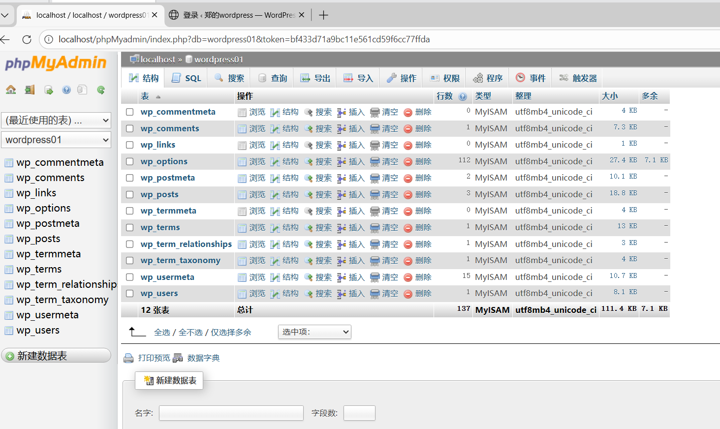The width and height of the screenshot is (720, 429).
Task: Check the wp_postmeta row checkbox
Action: [130, 178]
